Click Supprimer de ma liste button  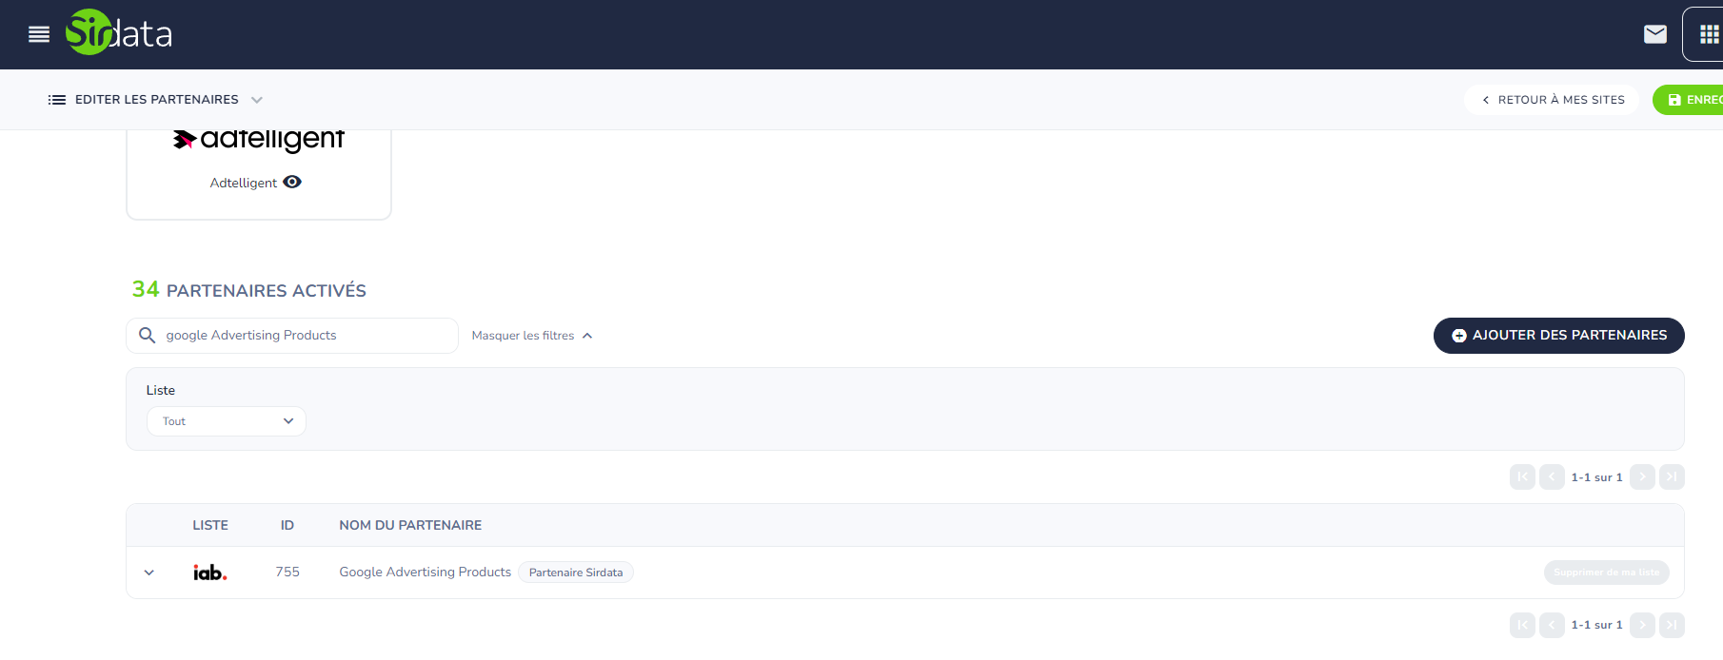coord(1606,573)
